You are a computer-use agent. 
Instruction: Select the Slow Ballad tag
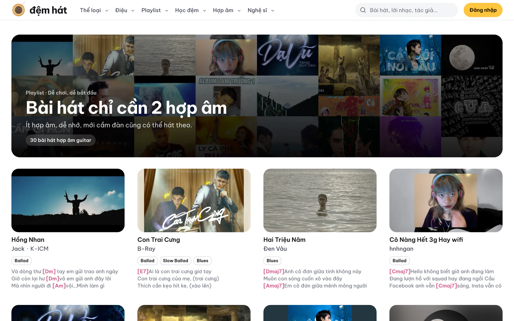(175, 261)
